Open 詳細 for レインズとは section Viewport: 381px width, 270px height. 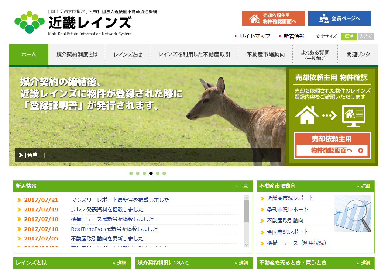pos(118,263)
